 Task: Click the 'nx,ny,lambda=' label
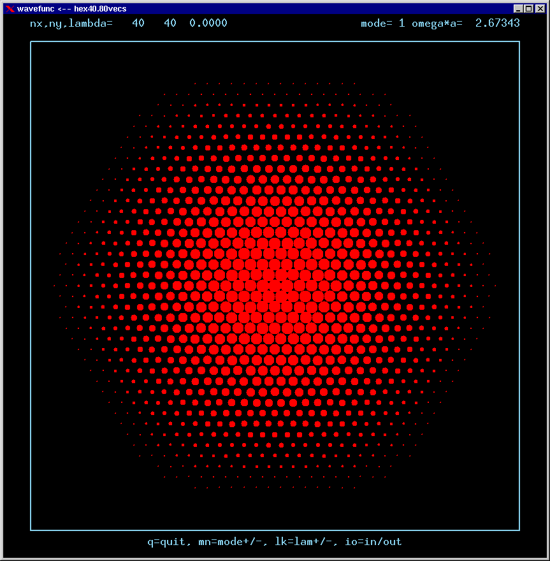(71, 24)
